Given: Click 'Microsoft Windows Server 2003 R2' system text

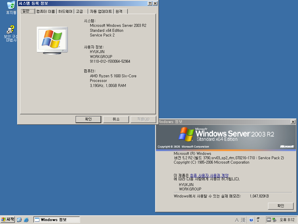Looking at the screenshot, I should coord(118,25).
